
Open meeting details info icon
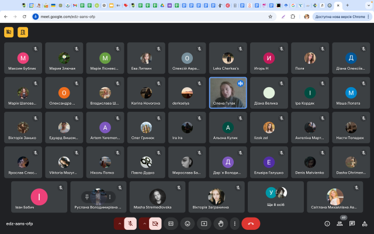[327, 223]
